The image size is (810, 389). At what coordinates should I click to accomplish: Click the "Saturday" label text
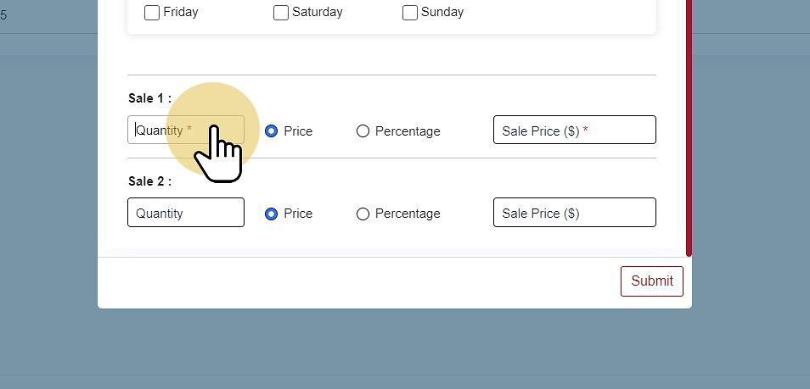tap(317, 13)
